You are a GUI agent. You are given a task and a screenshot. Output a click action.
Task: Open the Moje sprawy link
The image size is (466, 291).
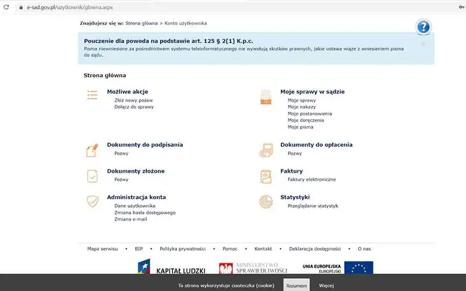[x=302, y=100]
